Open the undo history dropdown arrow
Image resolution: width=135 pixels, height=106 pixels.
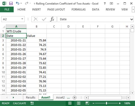[21, 3]
